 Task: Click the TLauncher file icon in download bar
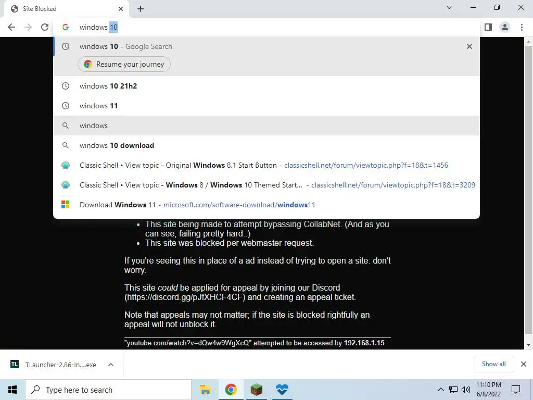tap(15, 365)
